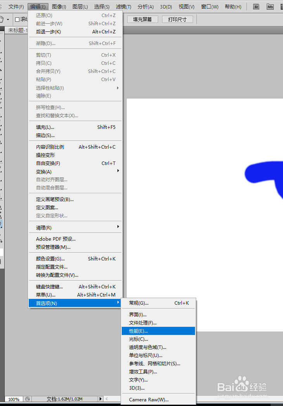
Task: Choose 描边(S)... from Edit menu
Action: (x=75, y=135)
